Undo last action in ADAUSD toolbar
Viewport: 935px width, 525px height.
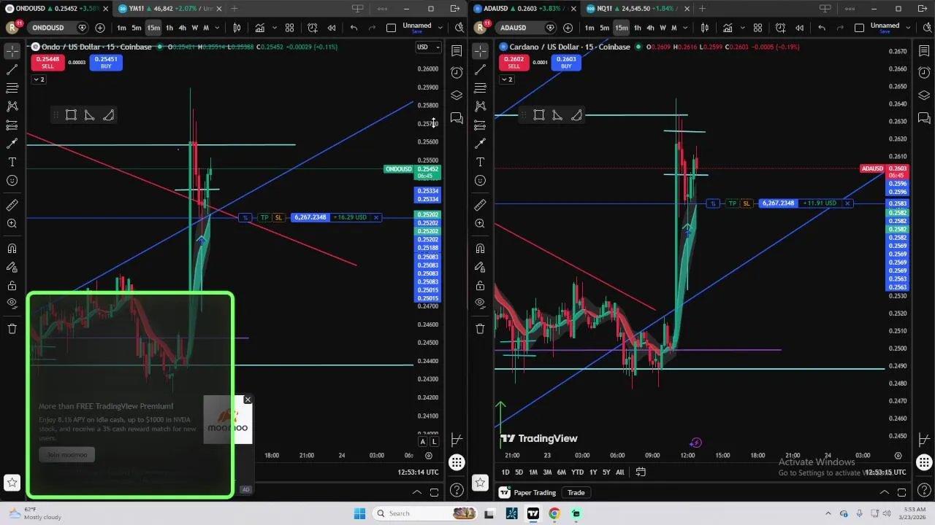click(x=822, y=28)
